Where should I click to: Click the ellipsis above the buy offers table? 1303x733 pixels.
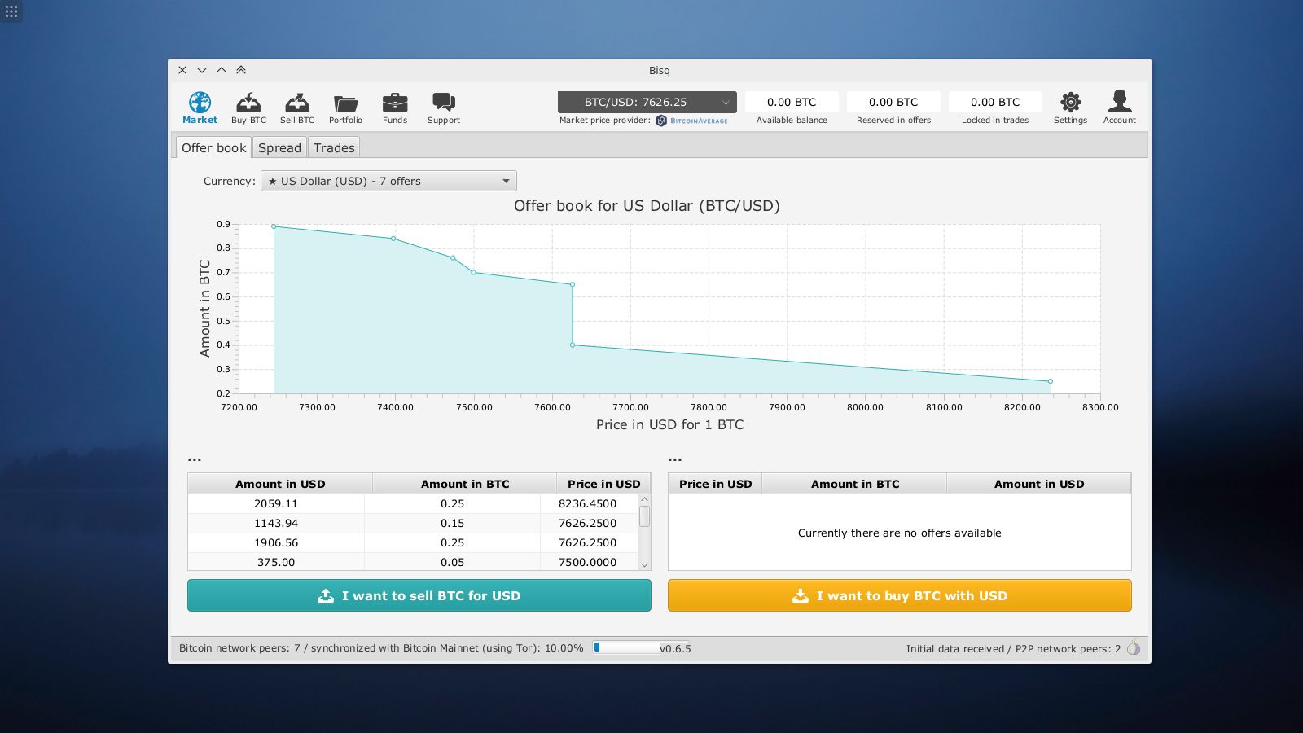pos(194,460)
